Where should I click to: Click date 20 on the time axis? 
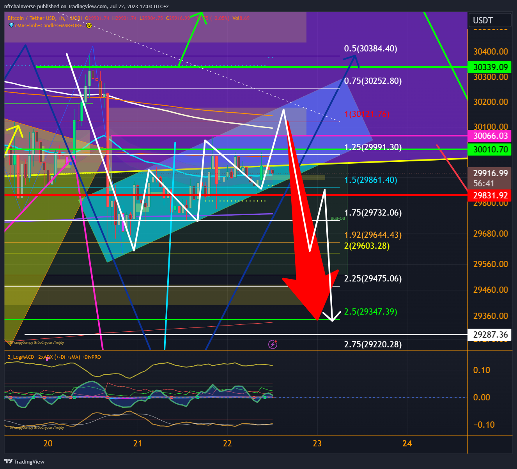click(x=48, y=443)
